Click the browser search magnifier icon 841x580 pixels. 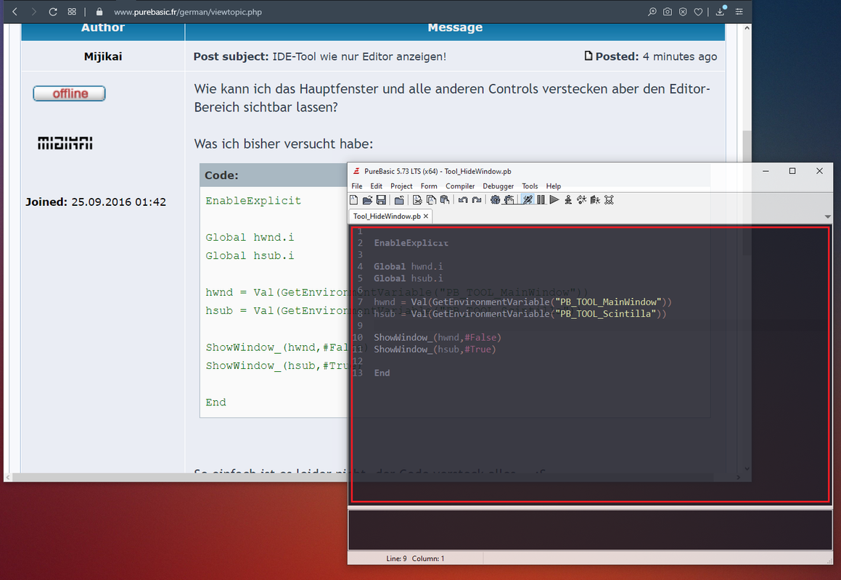(652, 12)
